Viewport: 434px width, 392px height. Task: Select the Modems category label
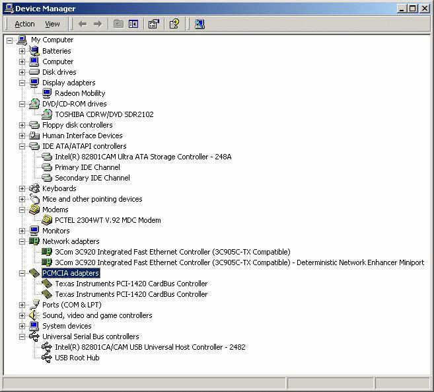pyautogui.click(x=55, y=210)
